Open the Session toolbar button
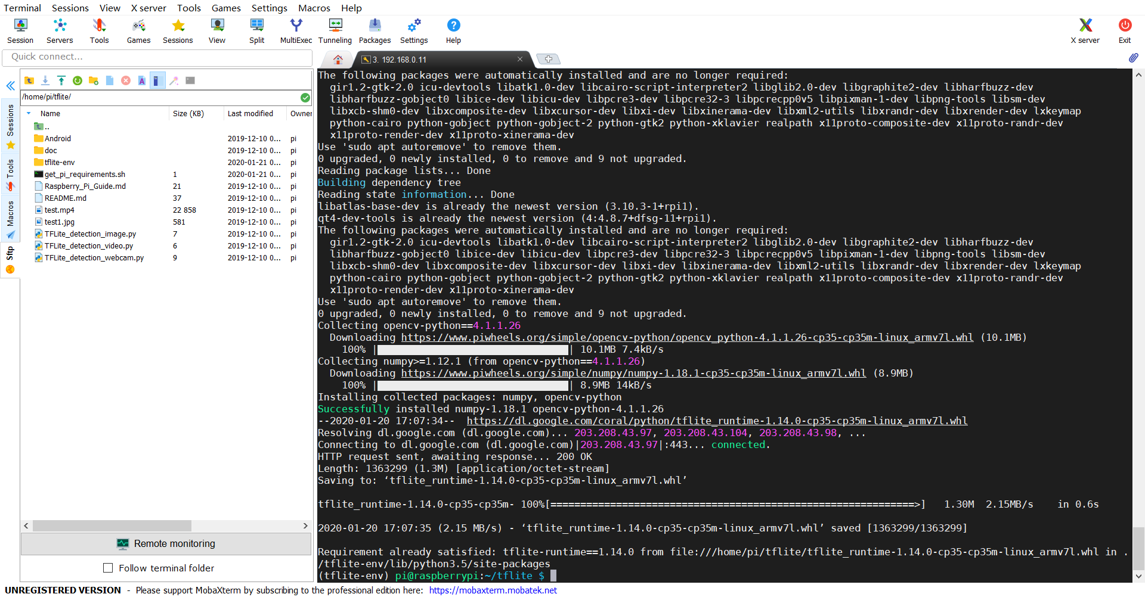This screenshot has width=1145, height=597. click(20, 31)
